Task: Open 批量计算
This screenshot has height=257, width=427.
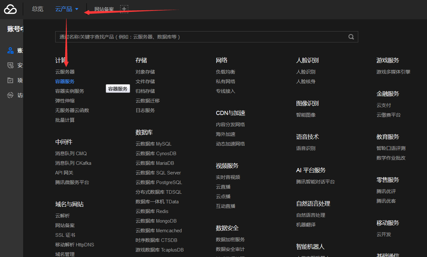Action: tap(65, 120)
